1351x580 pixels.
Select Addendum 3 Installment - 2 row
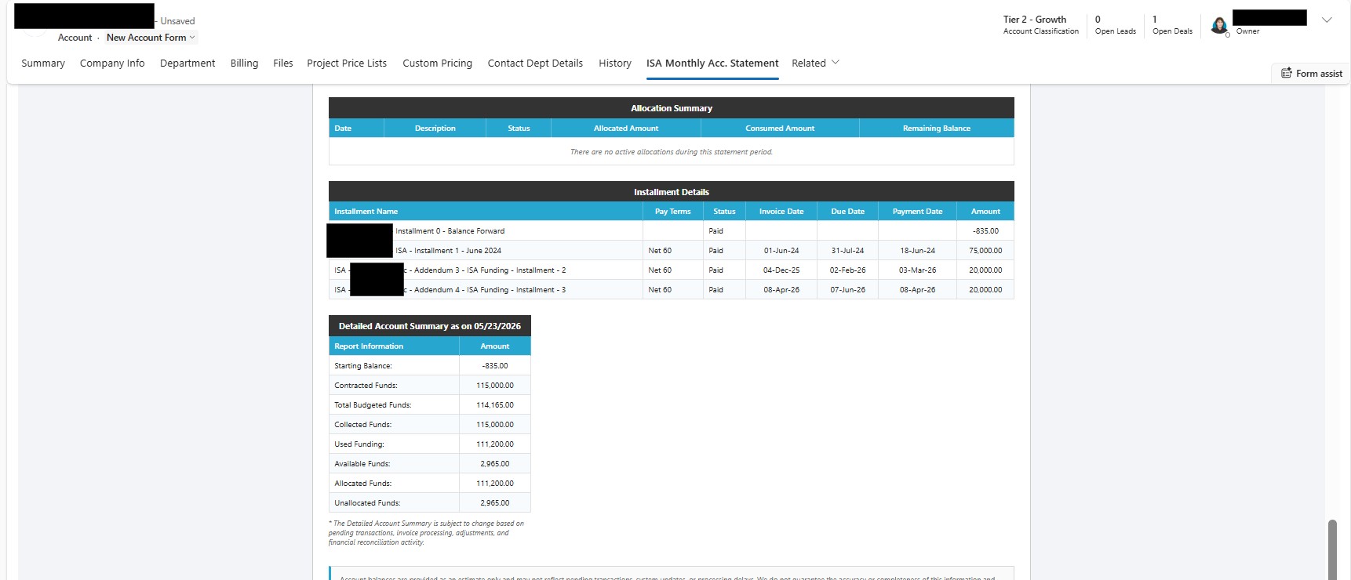[672, 270]
